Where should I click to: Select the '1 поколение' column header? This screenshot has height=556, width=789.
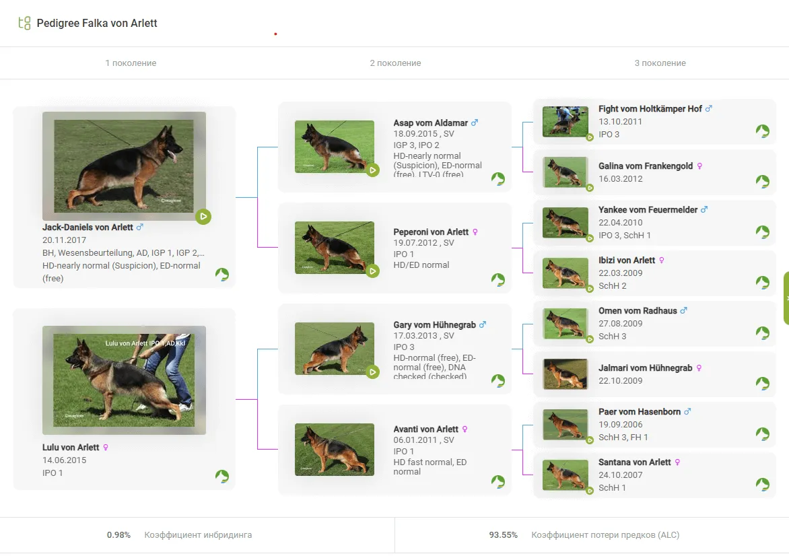[131, 63]
